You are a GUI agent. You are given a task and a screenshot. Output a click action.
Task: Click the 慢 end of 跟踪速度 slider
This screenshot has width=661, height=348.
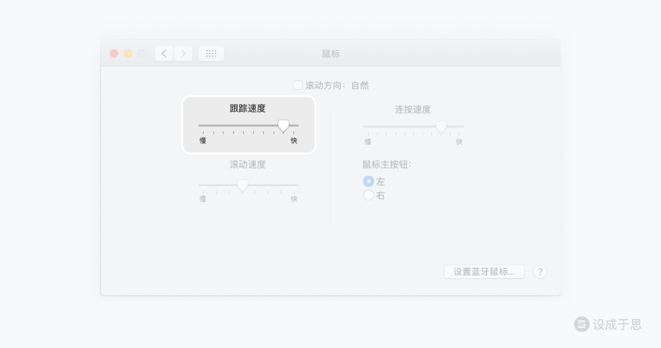click(203, 141)
